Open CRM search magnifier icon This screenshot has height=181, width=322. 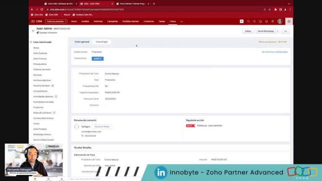point(248,21)
